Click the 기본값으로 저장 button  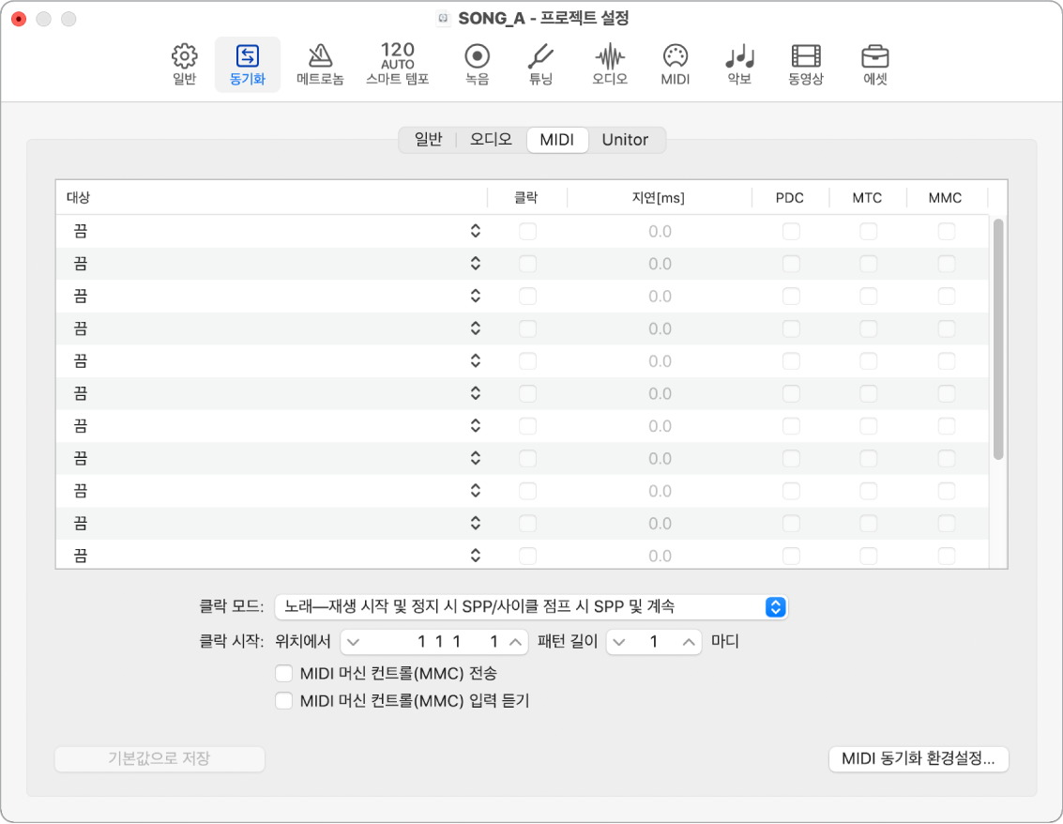[159, 759]
